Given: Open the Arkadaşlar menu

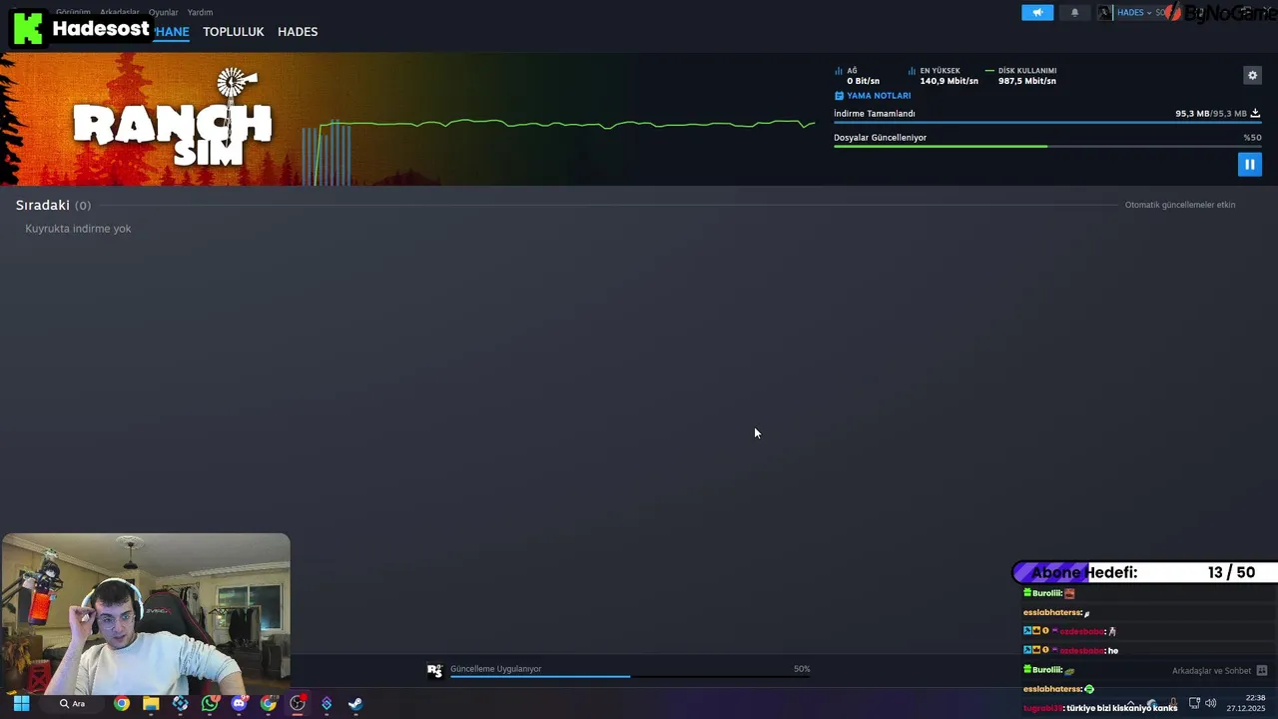Looking at the screenshot, I should pos(120,12).
